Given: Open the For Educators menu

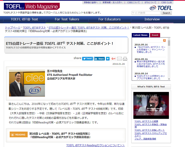Looking at the screenshot, I should point(109,19).
